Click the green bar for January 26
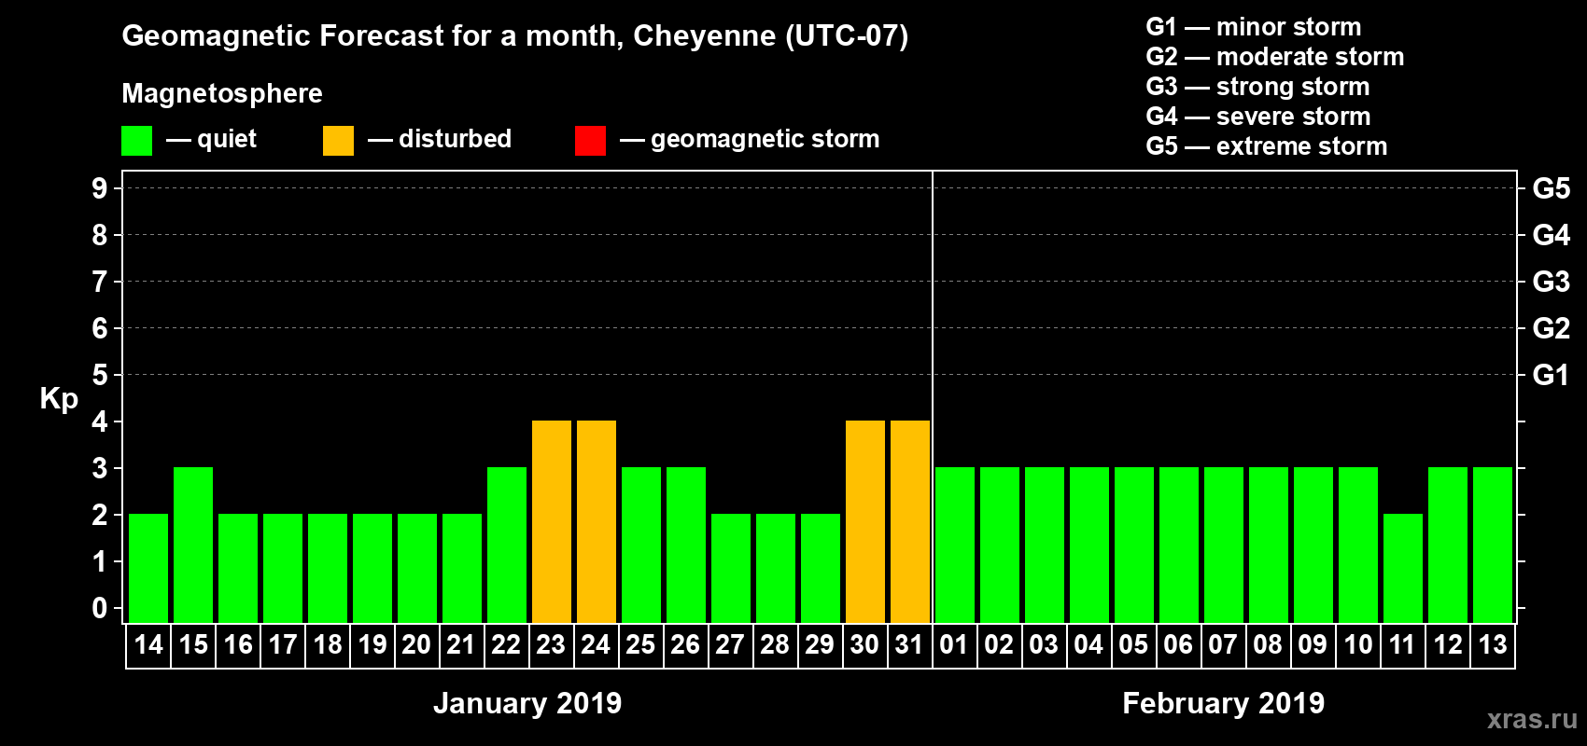The image size is (1587, 746). [686, 545]
